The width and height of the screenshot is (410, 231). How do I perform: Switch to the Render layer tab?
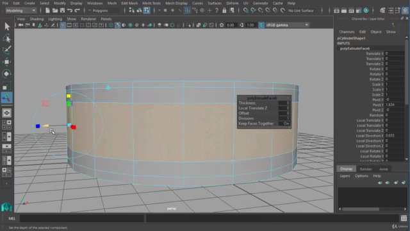coord(366,169)
